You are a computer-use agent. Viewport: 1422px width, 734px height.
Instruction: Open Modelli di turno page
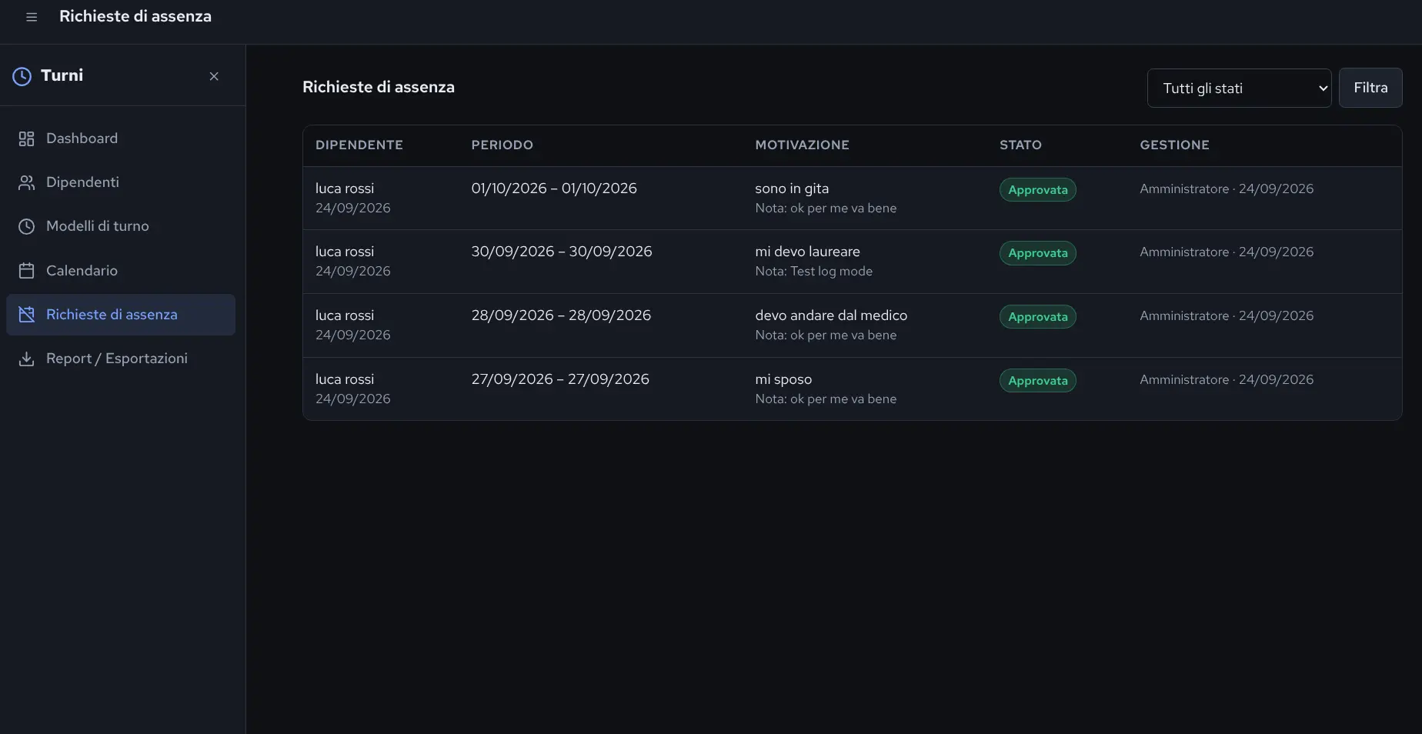[x=121, y=226]
